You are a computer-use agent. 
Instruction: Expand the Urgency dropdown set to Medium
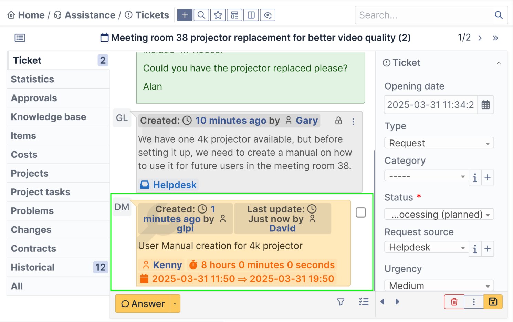click(x=439, y=285)
